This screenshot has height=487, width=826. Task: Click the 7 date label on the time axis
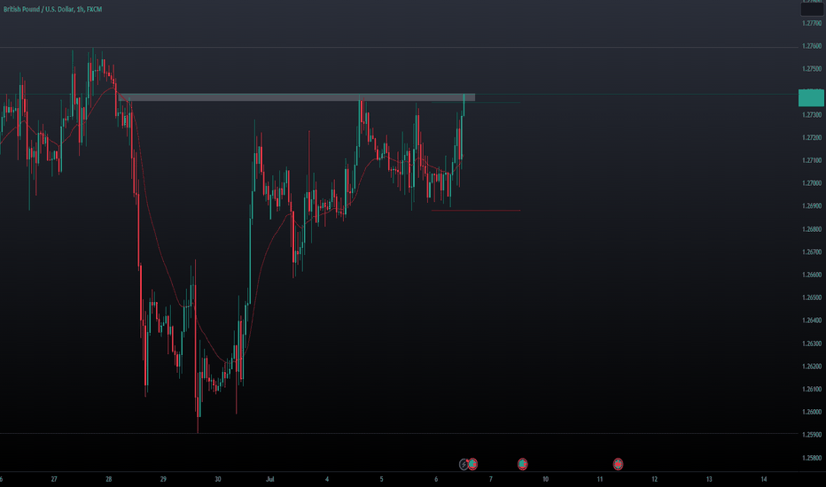tap(490, 479)
